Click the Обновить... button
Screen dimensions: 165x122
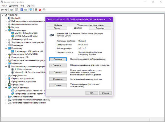(x=58, y=66)
